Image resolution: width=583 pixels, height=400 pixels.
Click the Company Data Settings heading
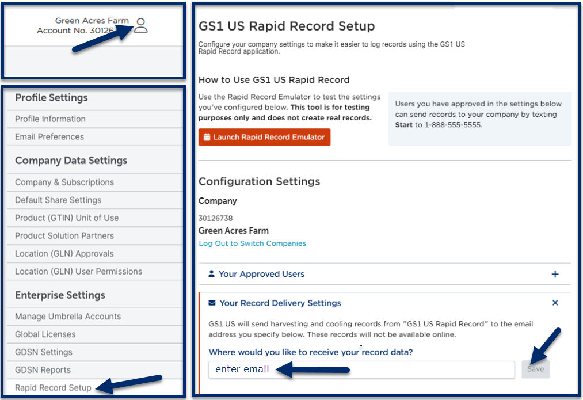[x=71, y=161]
